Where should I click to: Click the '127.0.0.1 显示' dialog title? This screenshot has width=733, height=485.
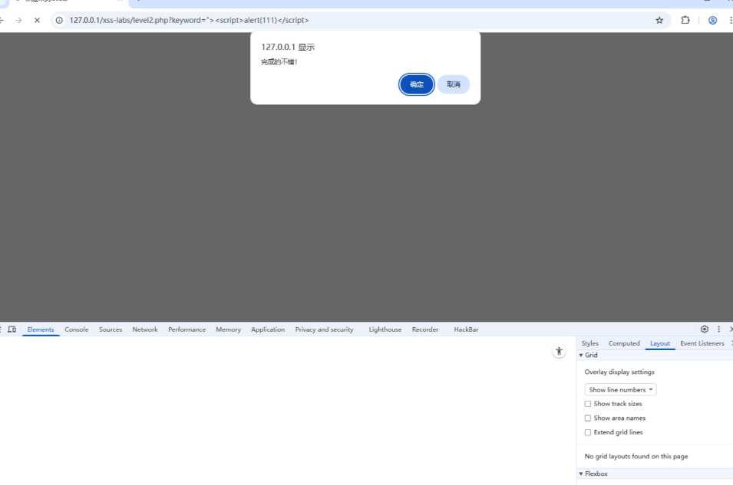[288, 48]
